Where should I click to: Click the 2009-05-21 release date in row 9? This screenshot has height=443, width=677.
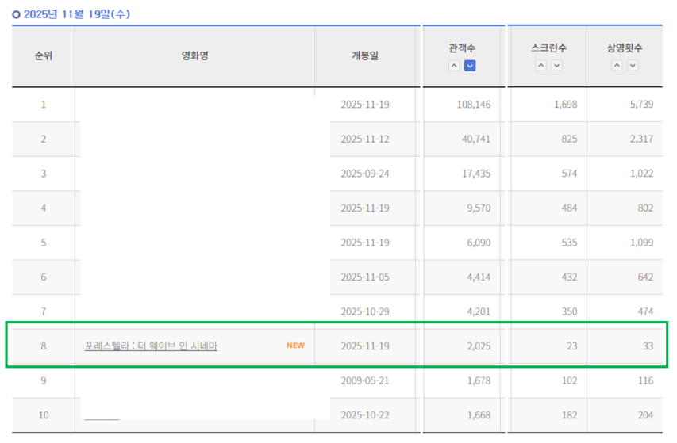[365, 381]
